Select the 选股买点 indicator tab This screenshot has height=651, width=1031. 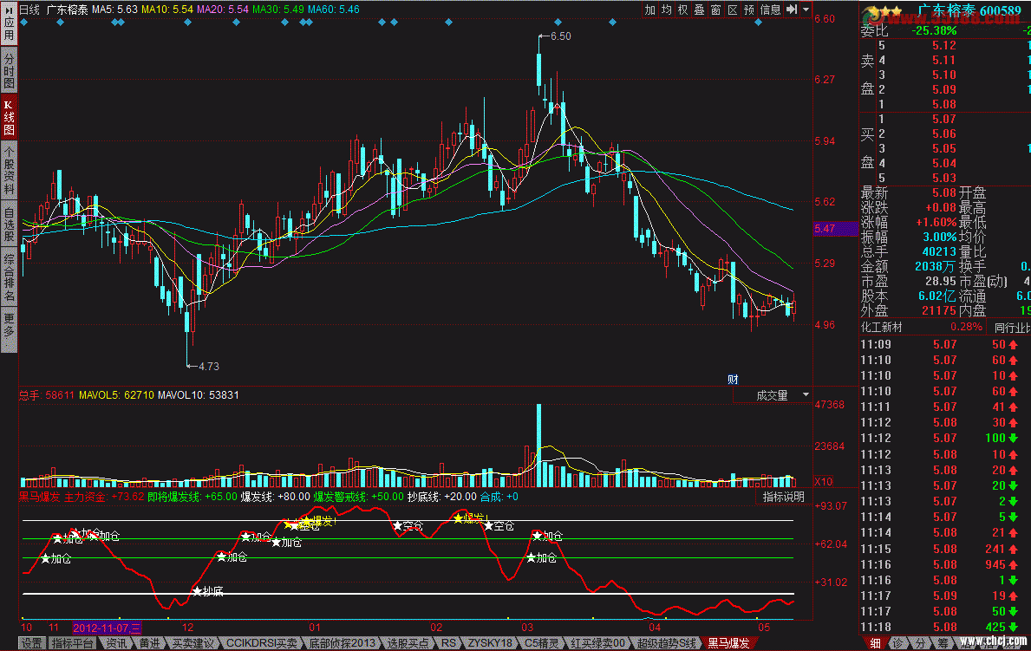point(408,643)
